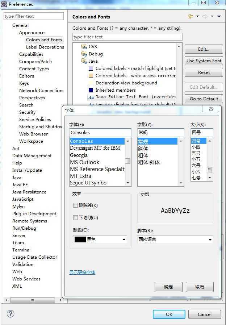Click the font list scrollbar thumb
Viewport: 226px width, 325px height.
(x=128, y=161)
